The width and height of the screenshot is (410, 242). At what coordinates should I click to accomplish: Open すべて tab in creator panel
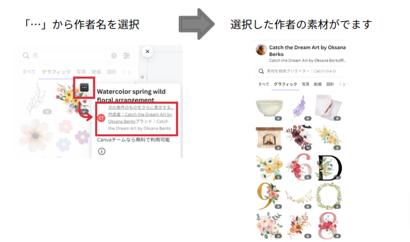point(263,84)
